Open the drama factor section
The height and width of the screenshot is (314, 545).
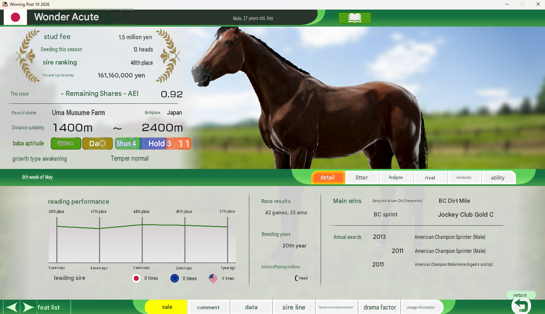[380, 307]
